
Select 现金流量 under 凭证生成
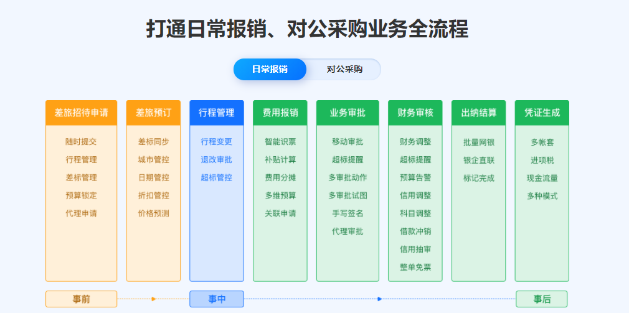click(542, 178)
